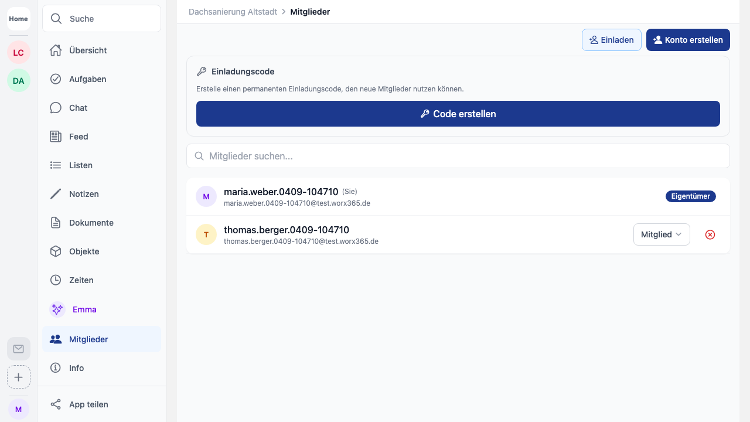
Task: Open user profile avatar M at bottom left
Action: (18, 409)
